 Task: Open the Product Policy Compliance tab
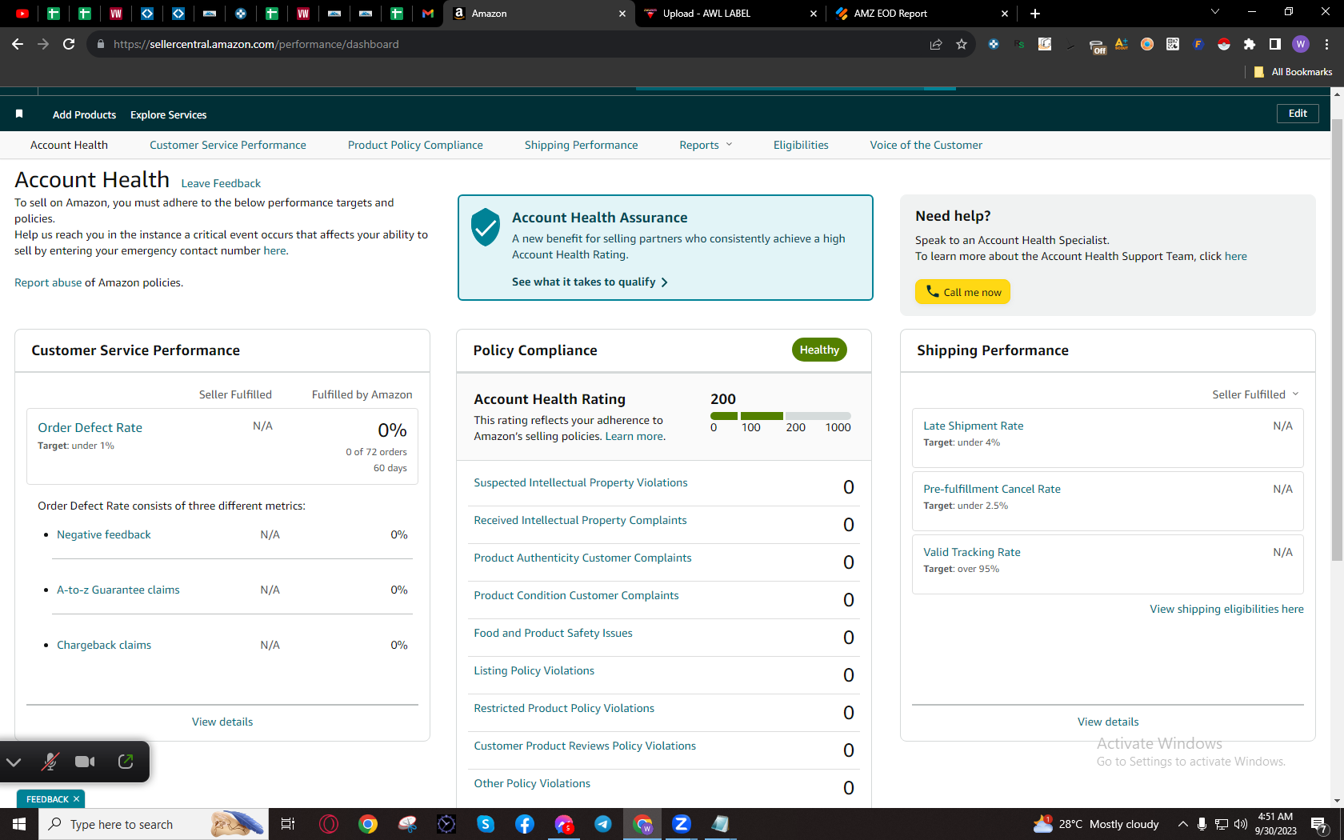tap(415, 145)
